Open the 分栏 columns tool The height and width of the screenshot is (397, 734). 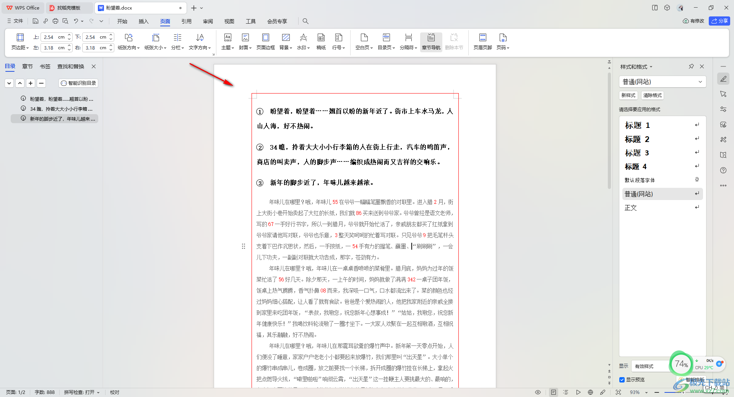tap(177, 42)
